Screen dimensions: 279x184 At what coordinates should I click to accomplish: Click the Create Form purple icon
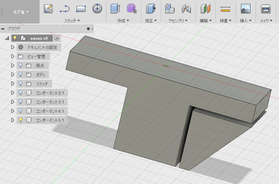tap(132, 9)
